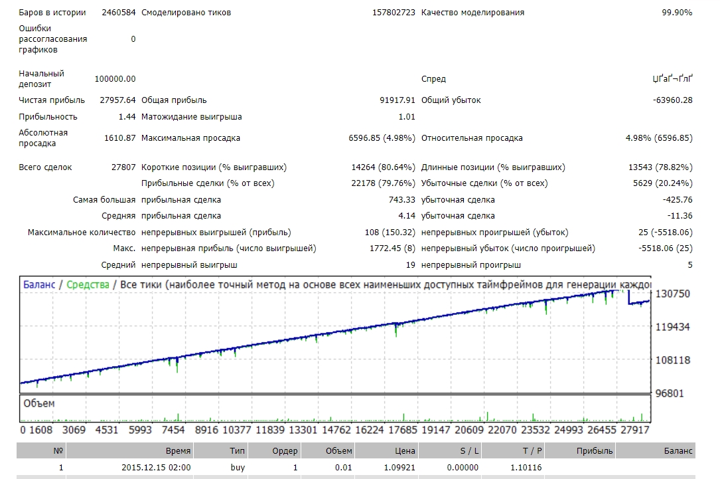Select initial deposit value 100000.00

[115, 78]
